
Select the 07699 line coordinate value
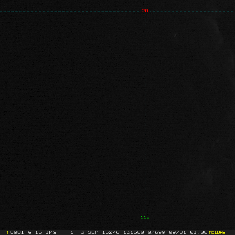coord(156,232)
